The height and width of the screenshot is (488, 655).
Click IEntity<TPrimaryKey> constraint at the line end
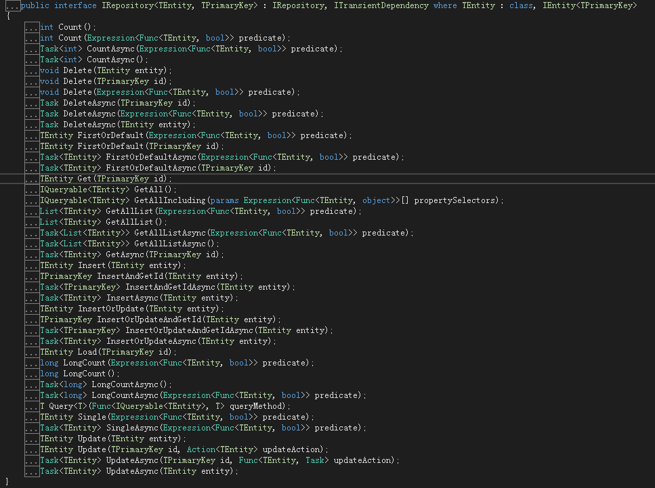pos(590,5)
